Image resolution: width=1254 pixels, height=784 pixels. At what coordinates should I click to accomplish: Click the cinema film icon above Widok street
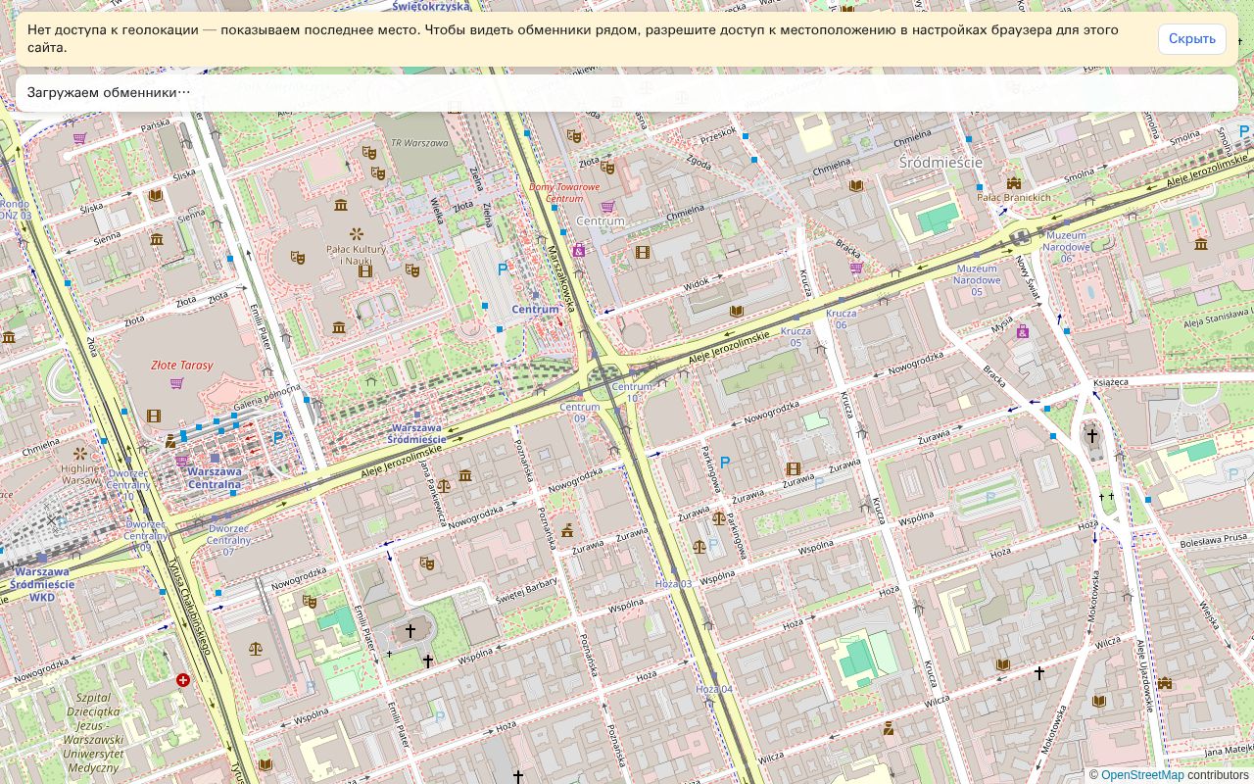tap(643, 252)
